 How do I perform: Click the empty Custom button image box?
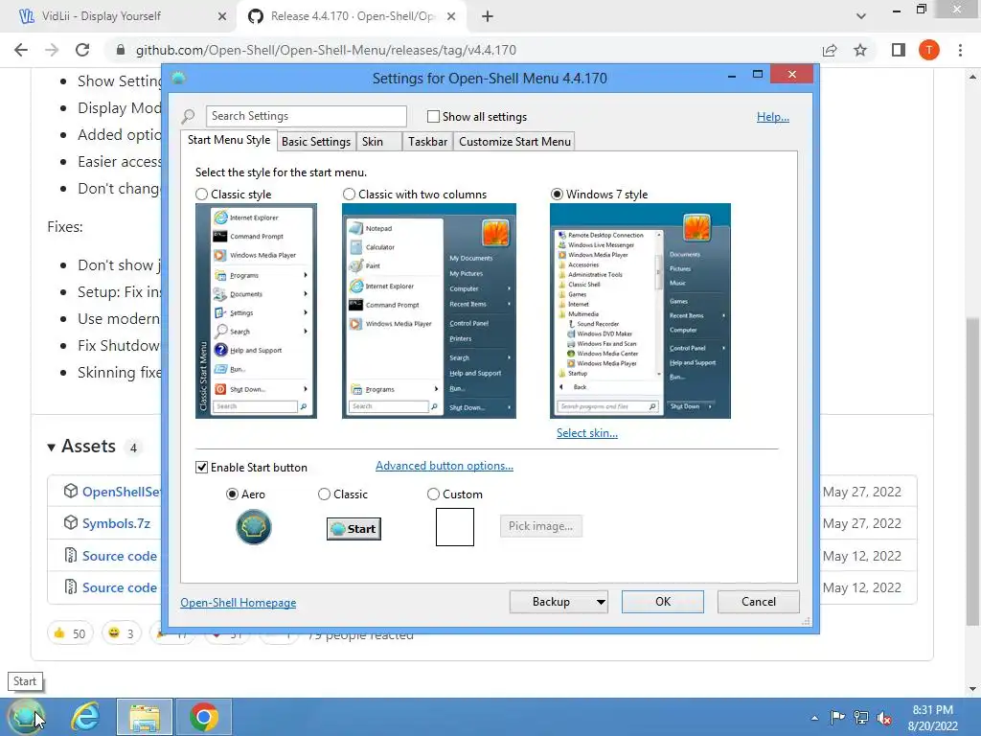455,527
